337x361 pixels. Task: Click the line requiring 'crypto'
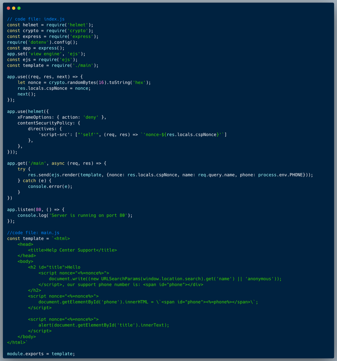50,31
